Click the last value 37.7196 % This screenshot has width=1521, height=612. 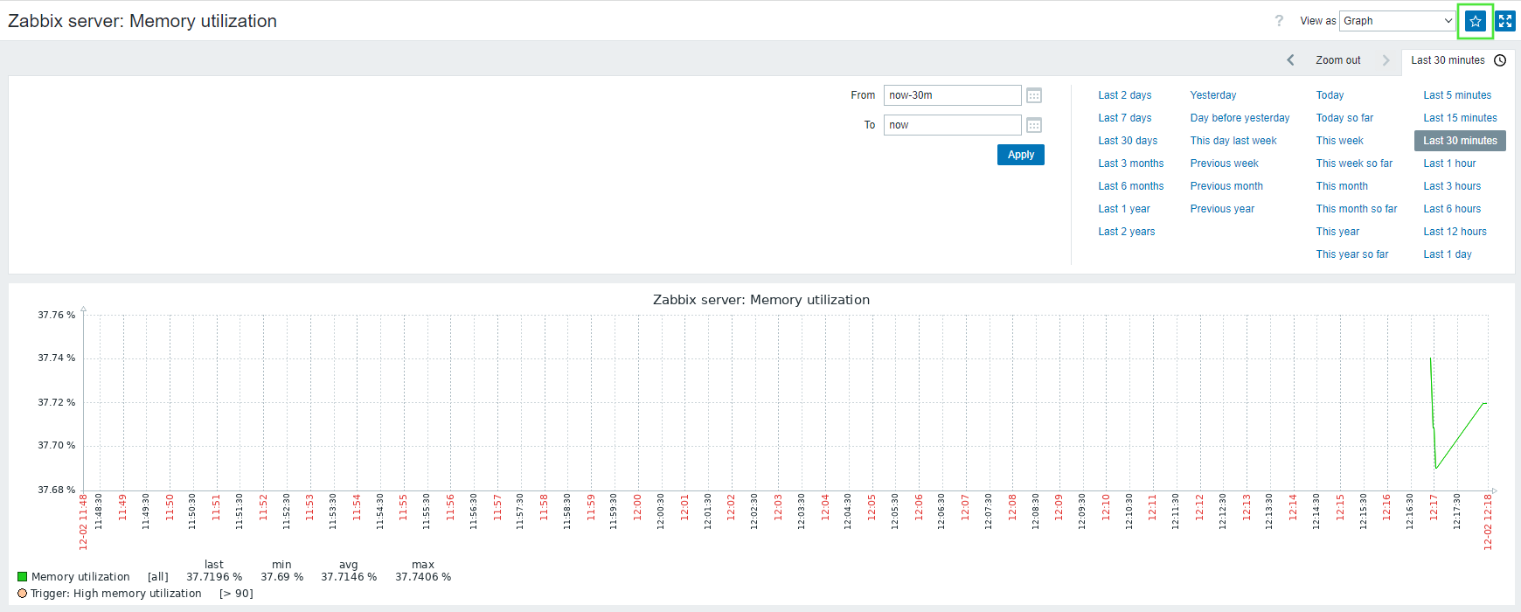[214, 577]
